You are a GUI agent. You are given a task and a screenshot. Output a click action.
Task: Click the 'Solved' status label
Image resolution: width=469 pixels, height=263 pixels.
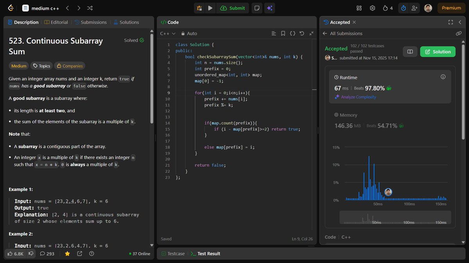pyautogui.click(x=134, y=40)
